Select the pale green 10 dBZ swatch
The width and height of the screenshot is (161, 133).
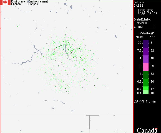coord(146,92)
